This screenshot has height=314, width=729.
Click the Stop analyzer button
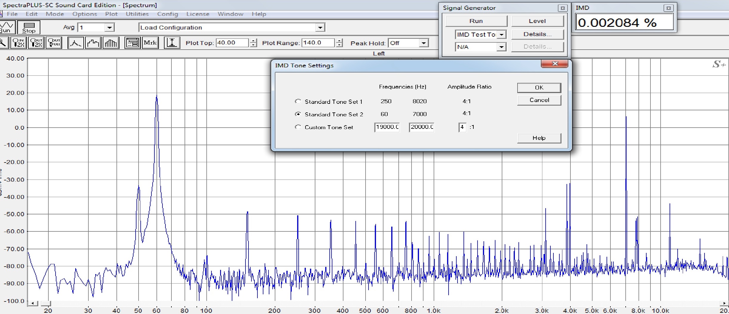[x=29, y=27]
